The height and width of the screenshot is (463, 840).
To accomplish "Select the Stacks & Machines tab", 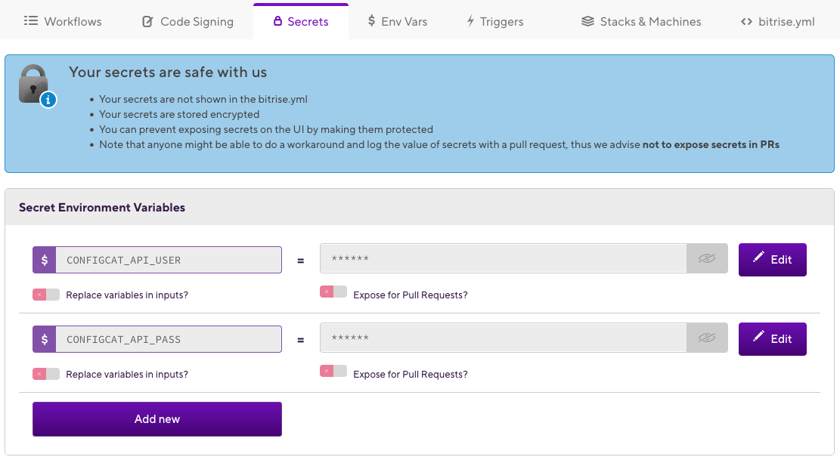I will (641, 21).
